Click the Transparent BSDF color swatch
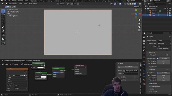Screen dimensions: 172x96 coord(41,67)
